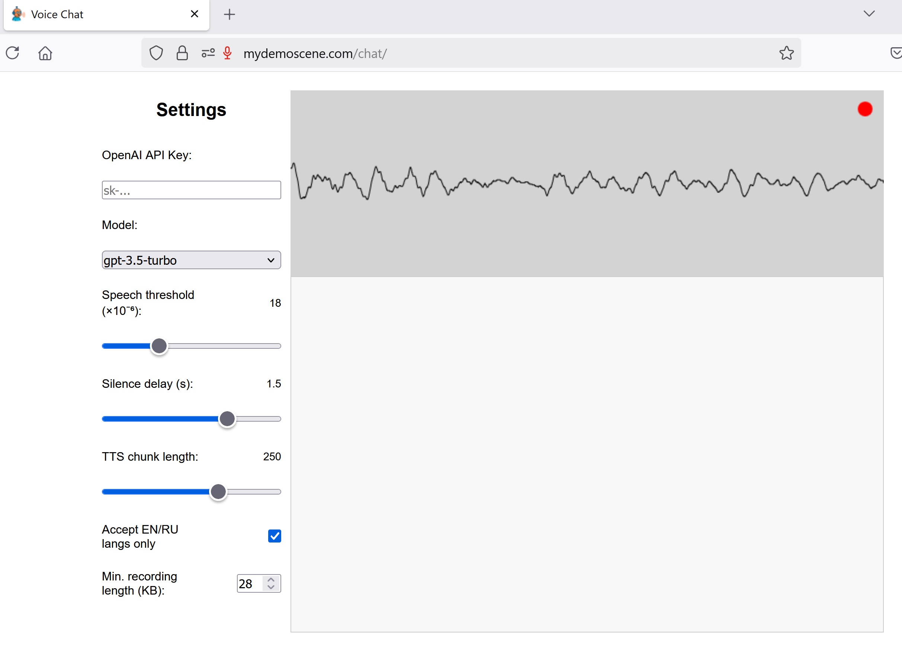Screen dimensions: 902x660
Task: Toggle the microphone permission in address bar
Action: pyautogui.click(x=227, y=53)
